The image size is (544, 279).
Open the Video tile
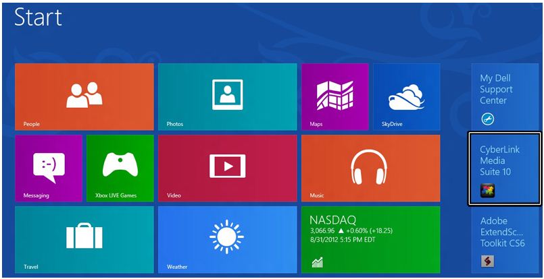228,168
